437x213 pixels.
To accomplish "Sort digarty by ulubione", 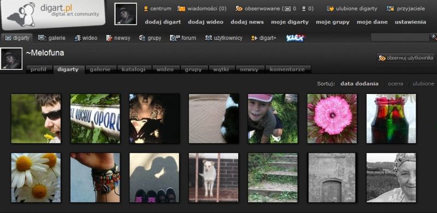I will tap(423, 84).
